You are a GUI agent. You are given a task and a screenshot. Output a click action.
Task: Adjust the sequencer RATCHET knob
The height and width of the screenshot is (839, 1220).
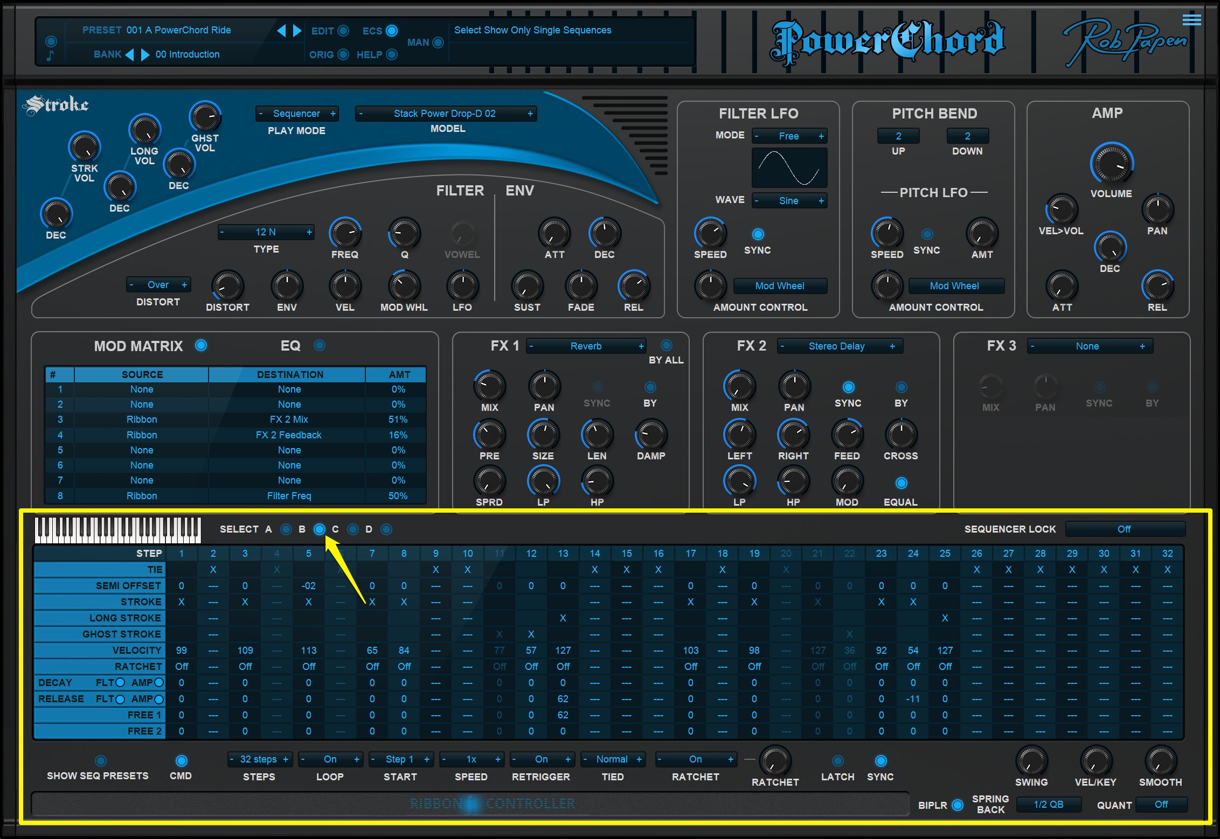point(775,761)
